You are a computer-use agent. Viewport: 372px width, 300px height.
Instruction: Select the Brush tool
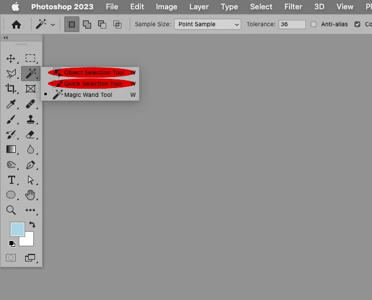point(11,119)
